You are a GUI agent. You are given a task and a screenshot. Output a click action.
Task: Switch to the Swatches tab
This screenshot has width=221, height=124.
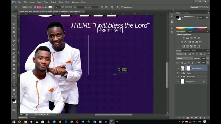click(186, 13)
